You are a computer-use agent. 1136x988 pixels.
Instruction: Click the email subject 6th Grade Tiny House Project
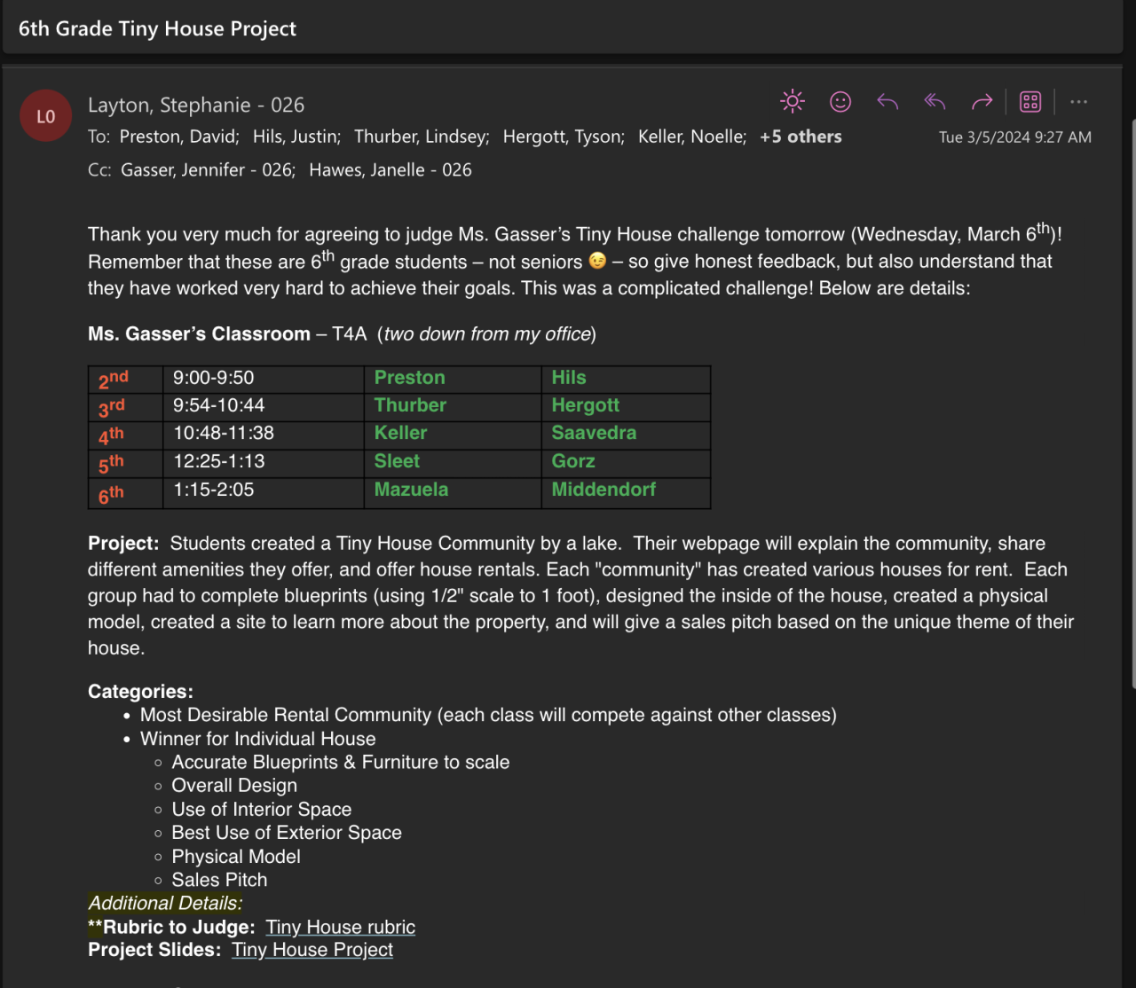[157, 28]
